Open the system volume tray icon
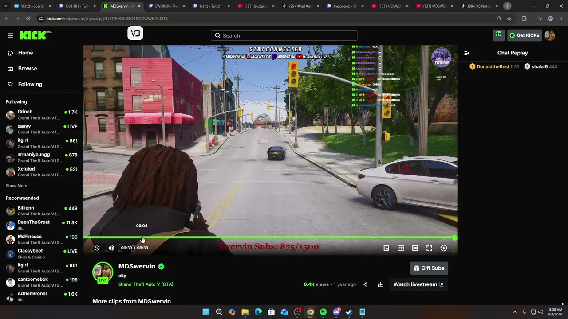 pyautogui.click(x=540, y=312)
